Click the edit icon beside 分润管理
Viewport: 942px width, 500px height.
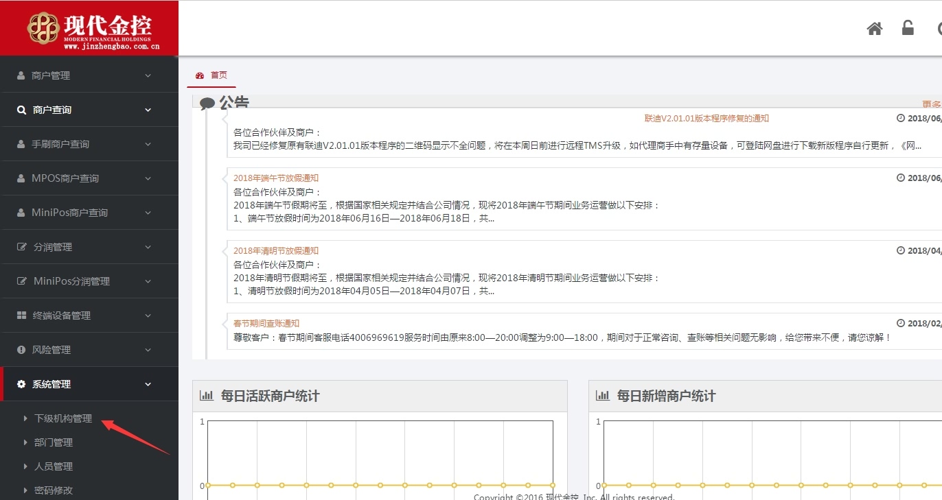(22, 247)
